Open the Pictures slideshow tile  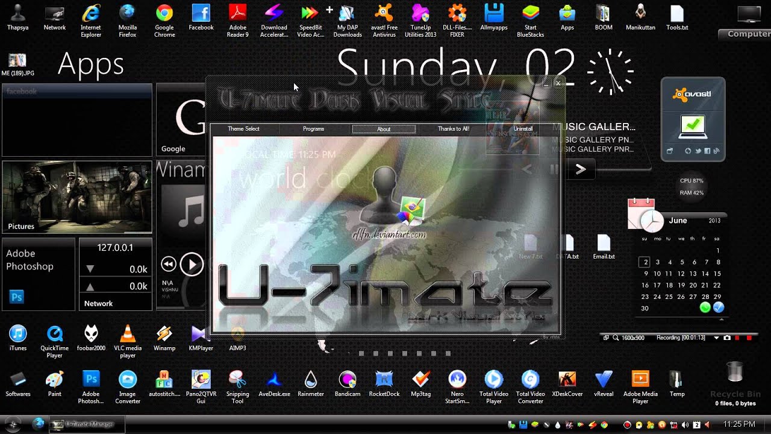click(x=77, y=197)
